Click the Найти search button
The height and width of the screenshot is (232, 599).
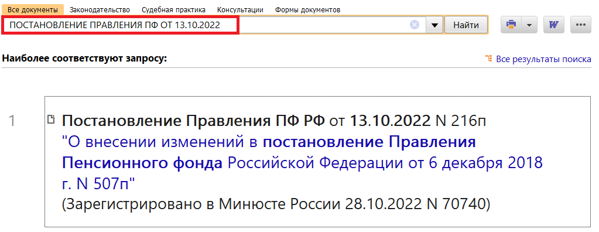pyautogui.click(x=466, y=25)
